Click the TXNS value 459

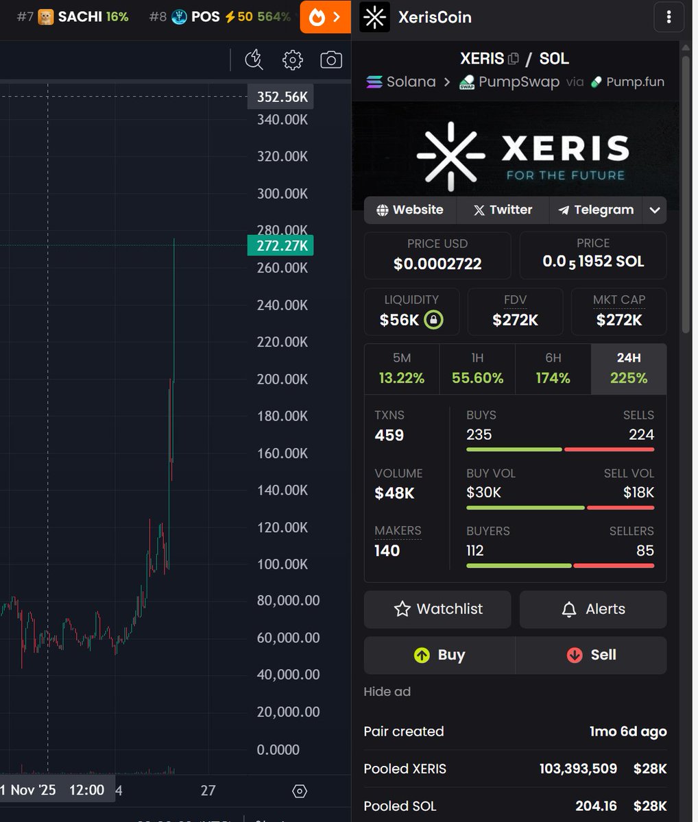pyautogui.click(x=389, y=436)
